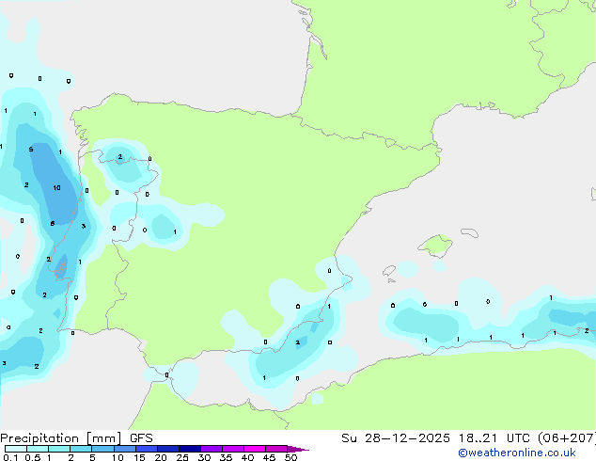Click the legend label '0.5'
Image resolution: width=596 pixels, height=461 pixels.
point(33,457)
